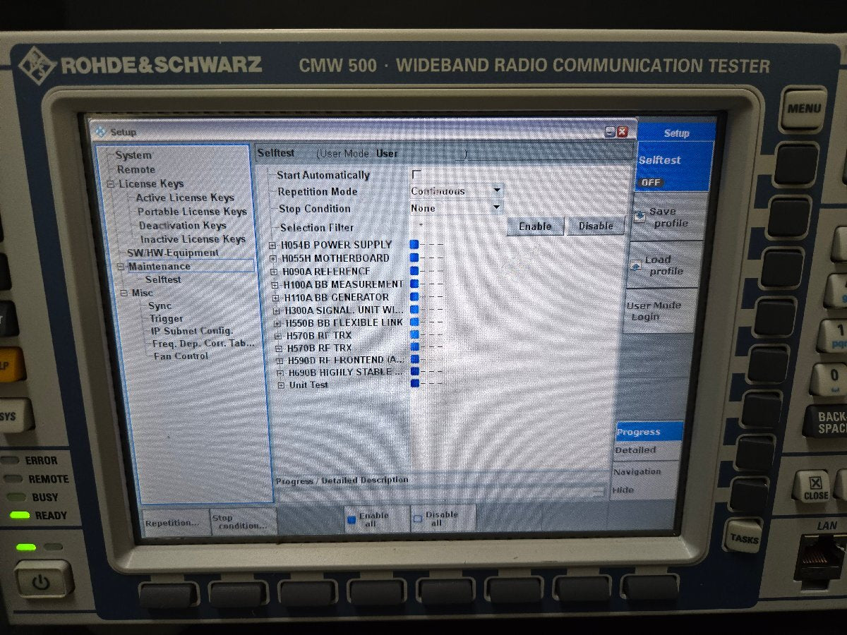Collapse the License Keys tree node

[x=111, y=184]
